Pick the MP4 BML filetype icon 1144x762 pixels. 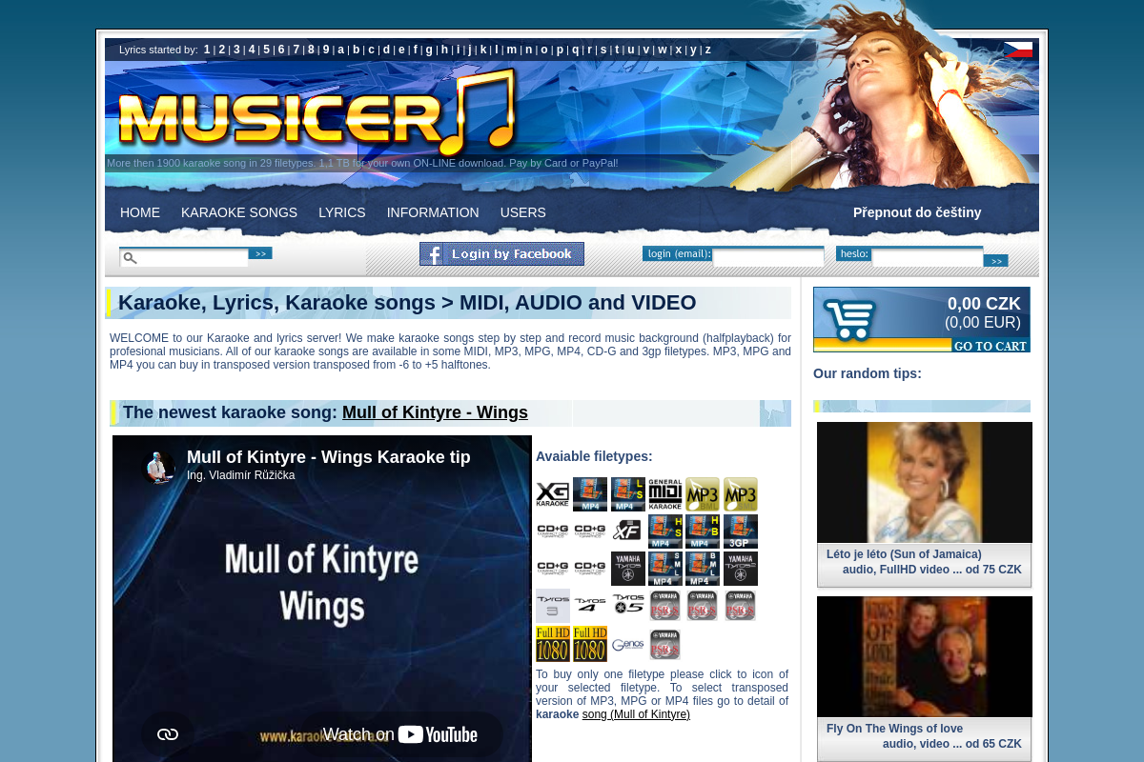[703, 569]
